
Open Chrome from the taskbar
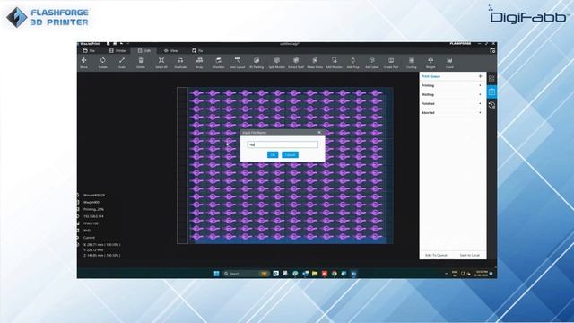coord(335,274)
